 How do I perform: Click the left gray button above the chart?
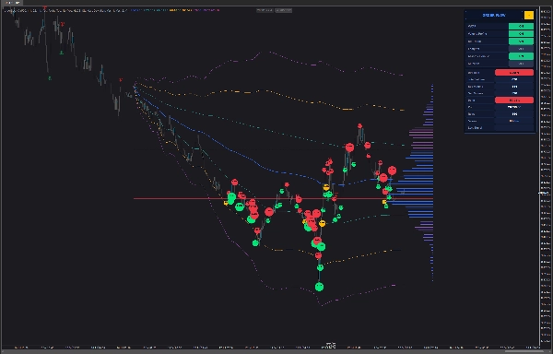265,10
